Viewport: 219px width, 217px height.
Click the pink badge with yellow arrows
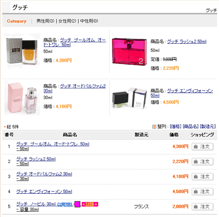90,204
